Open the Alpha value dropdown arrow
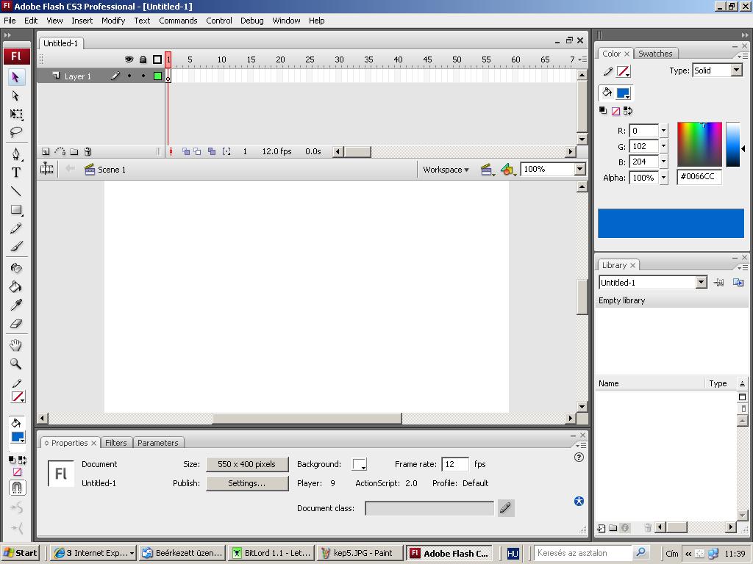Viewport: 753px width, 564px height. pos(664,178)
